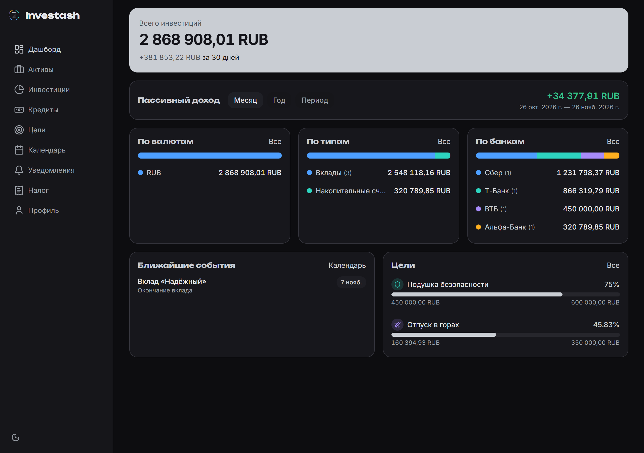Select the Период tab

pos(314,100)
